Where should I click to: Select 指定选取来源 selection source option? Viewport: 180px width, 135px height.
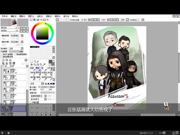pos(2,57)
